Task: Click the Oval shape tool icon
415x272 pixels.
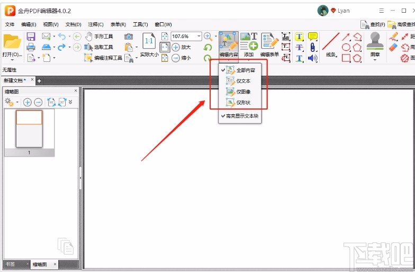Action: [x=346, y=48]
